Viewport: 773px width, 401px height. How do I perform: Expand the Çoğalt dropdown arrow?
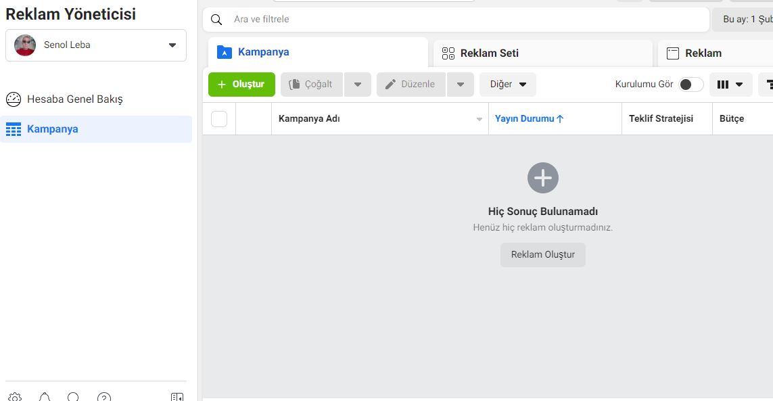(358, 85)
